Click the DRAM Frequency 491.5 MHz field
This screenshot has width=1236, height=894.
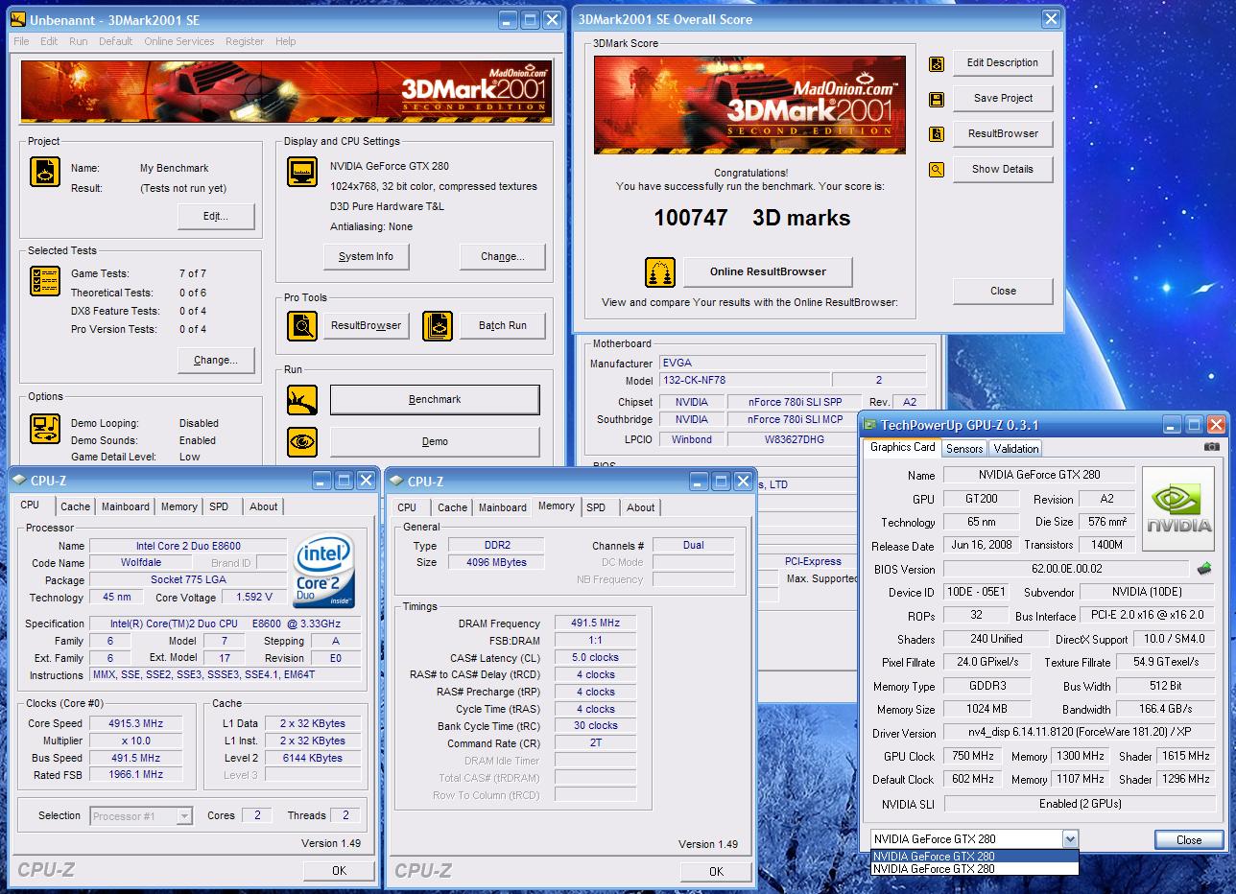(x=595, y=623)
